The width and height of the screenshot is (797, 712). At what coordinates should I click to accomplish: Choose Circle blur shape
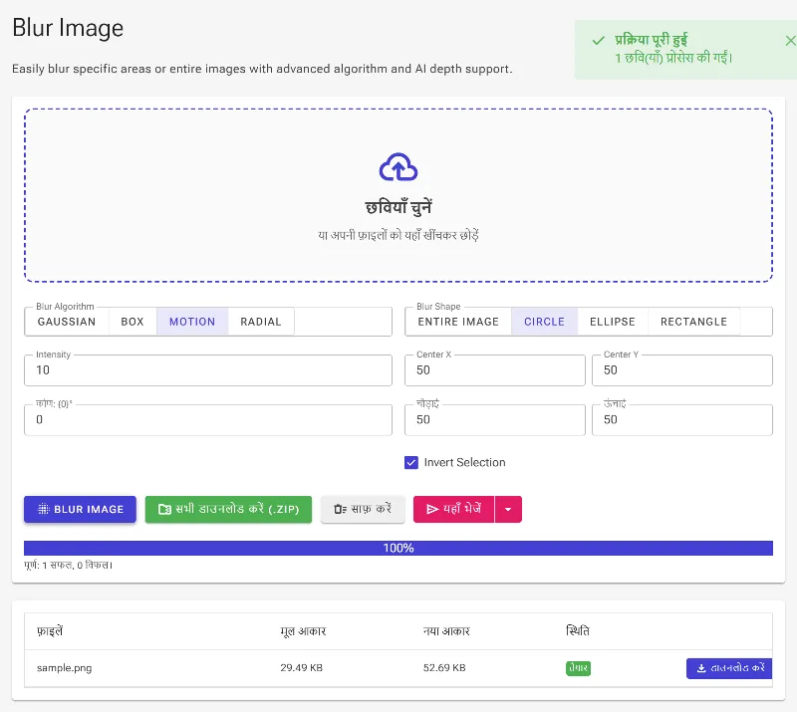(x=544, y=322)
